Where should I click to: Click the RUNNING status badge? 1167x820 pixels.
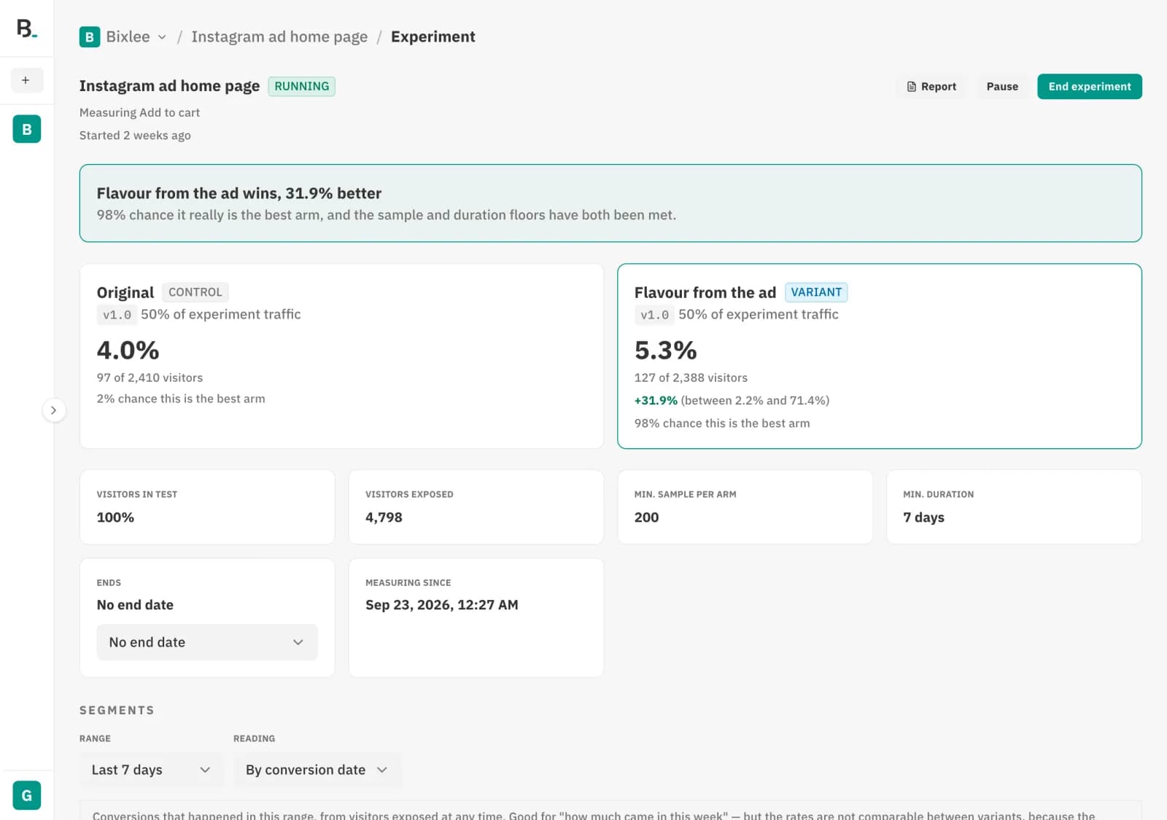(x=302, y=86)
